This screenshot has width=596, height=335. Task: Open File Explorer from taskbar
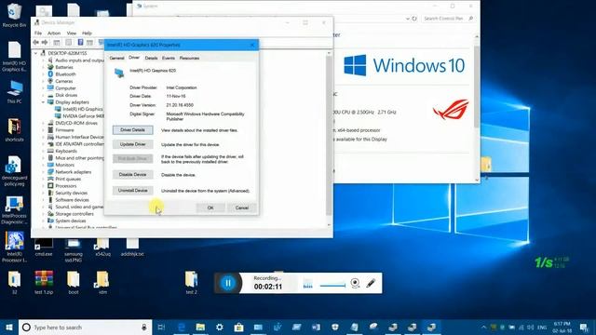200,328
